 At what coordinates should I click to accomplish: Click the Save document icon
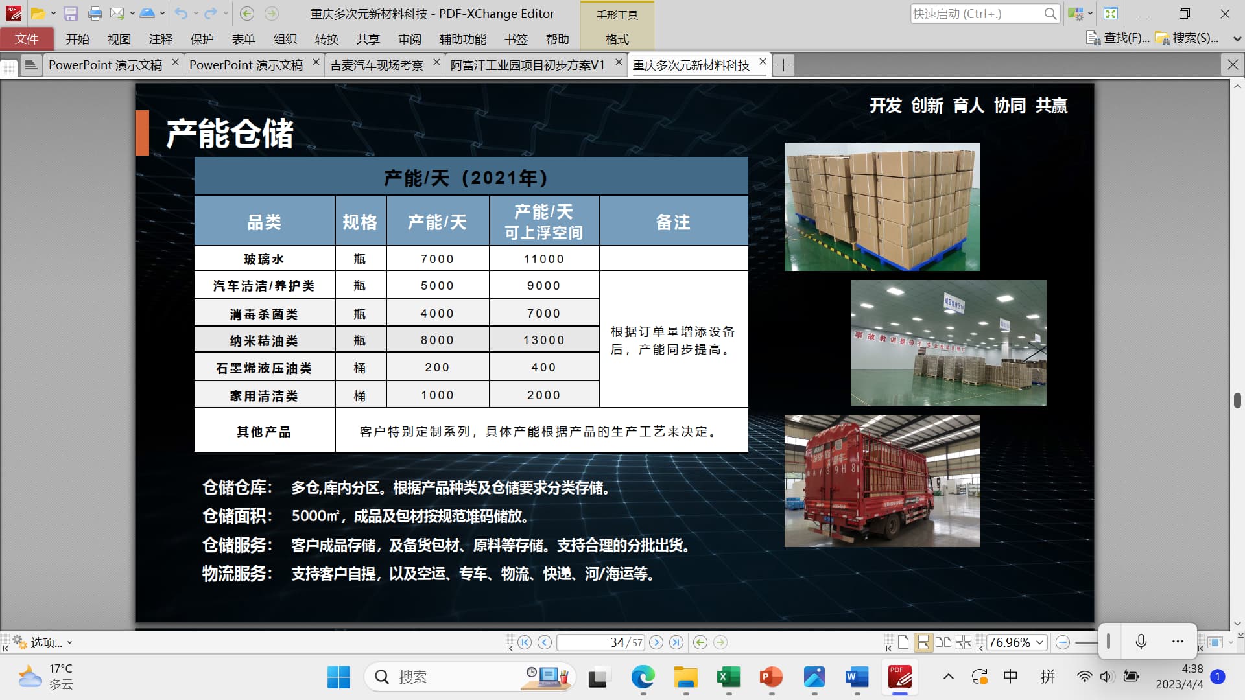[71, 14]
